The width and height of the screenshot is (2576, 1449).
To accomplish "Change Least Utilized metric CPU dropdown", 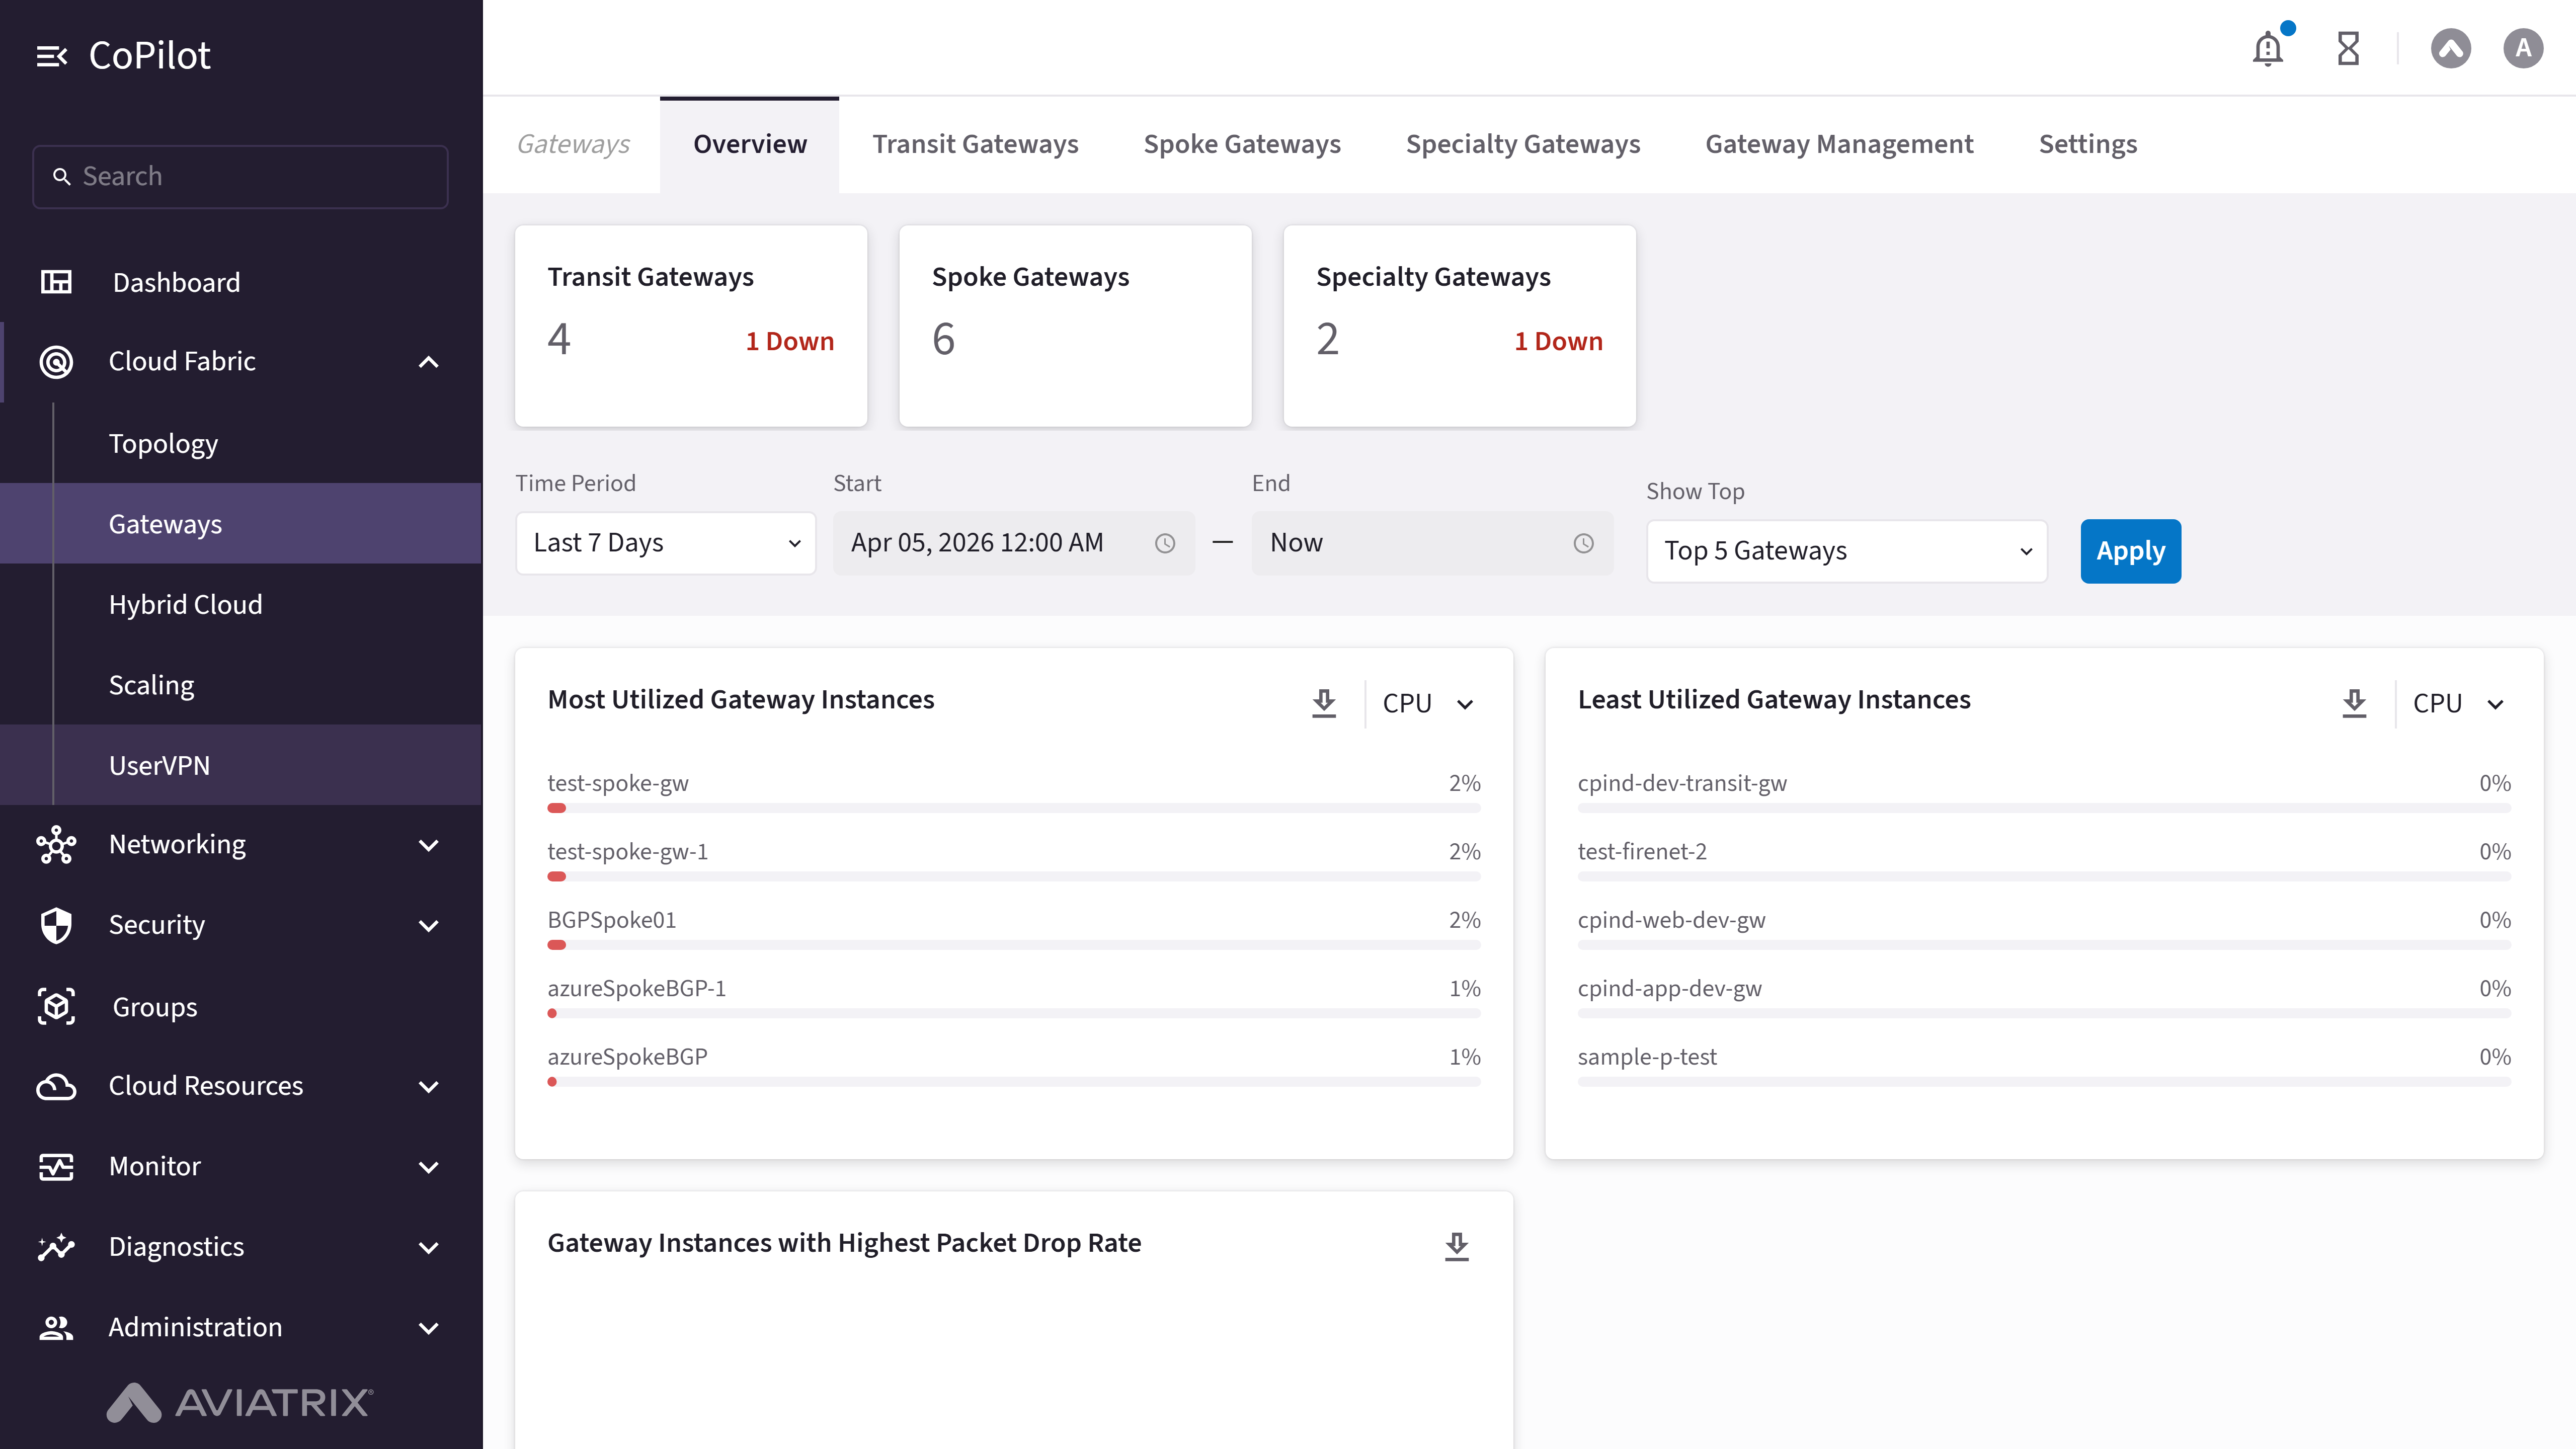I will pyautogui.click(x=2459, y=703).
